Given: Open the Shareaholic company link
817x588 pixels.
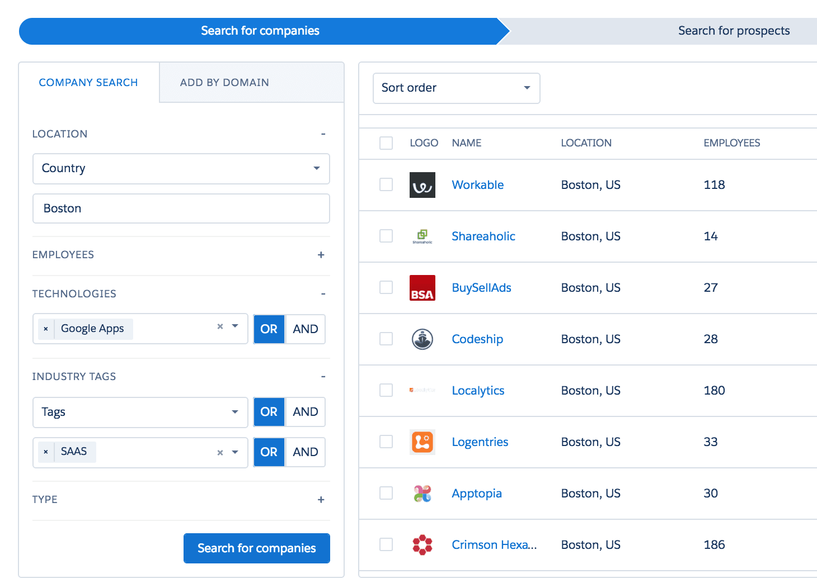Looking at the screenshot, I should coord(483,236).
